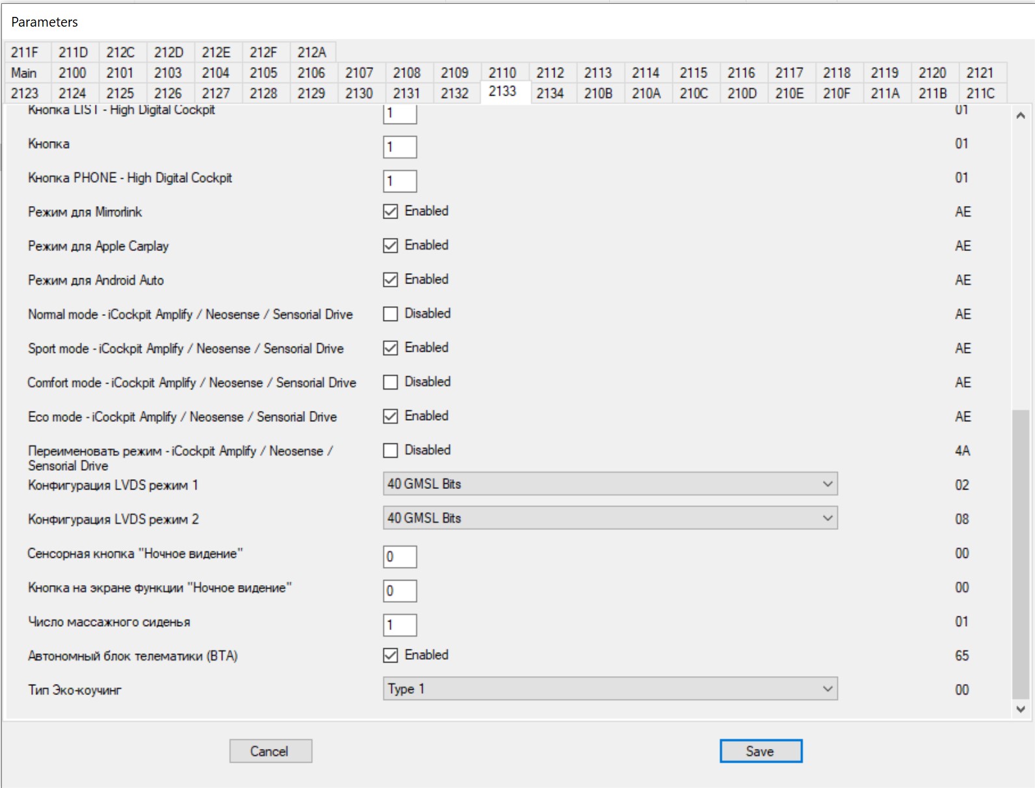Enable the Comfort mode iCockpit Amplify checkbox
This screenshot has height=788, width=1035.
pyautogui.click(x=390, y=382)
